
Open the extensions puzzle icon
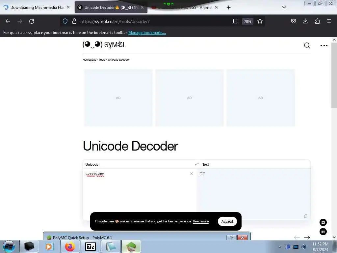pos(317,21)
